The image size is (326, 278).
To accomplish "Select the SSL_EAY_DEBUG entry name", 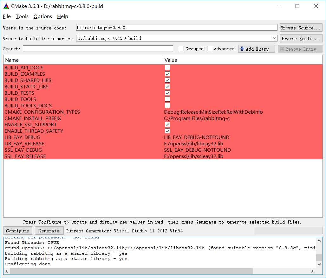I will 23,150.
